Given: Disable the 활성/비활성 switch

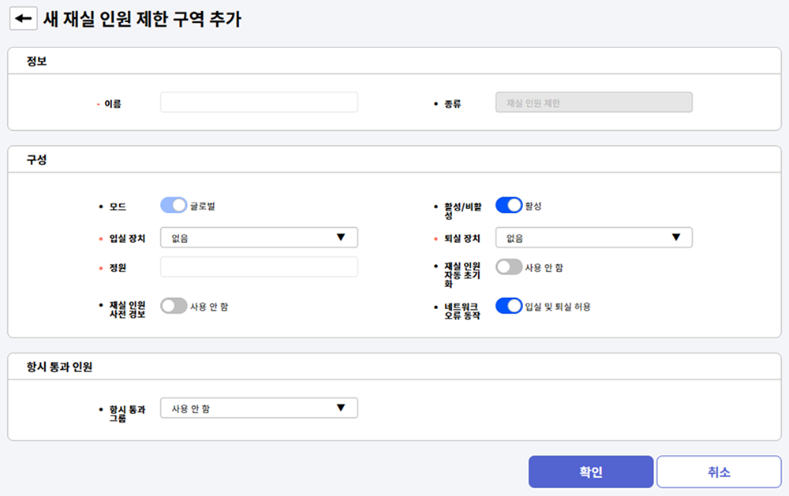Looking at the screenshot, I should click(x=509, y=206).
